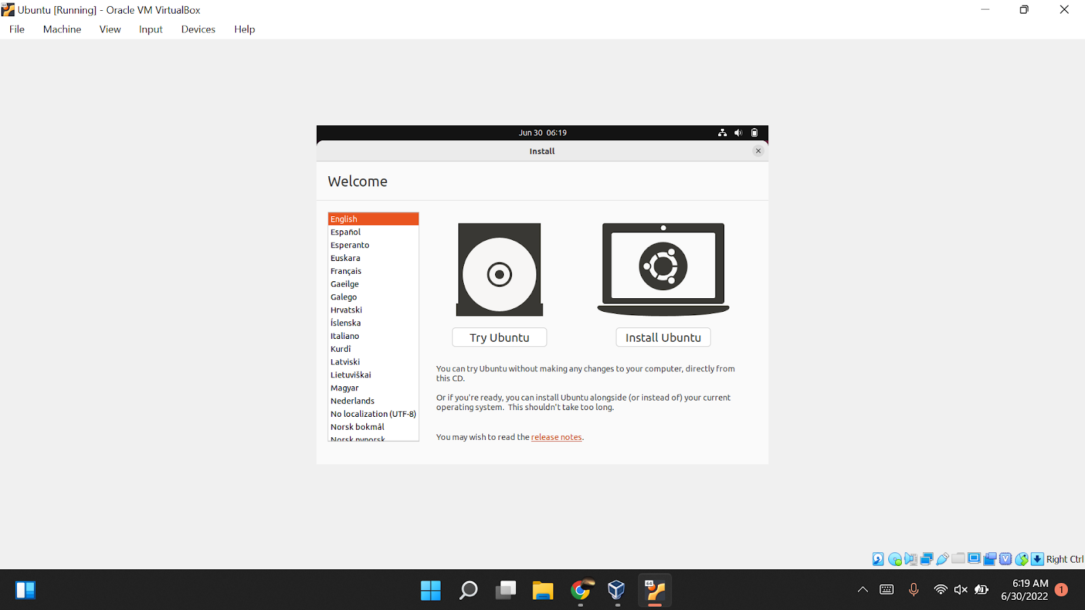This screenshot has width=1085, height=610.
Task: Open the Devices menu
Action: [x=198, y=29]
